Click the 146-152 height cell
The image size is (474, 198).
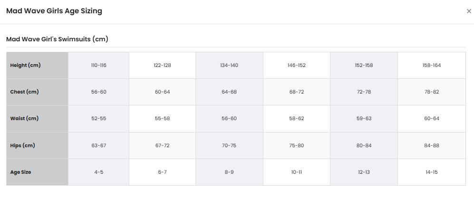click(297, 65)
